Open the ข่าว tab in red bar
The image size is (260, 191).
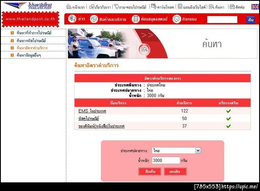point(81,19)
